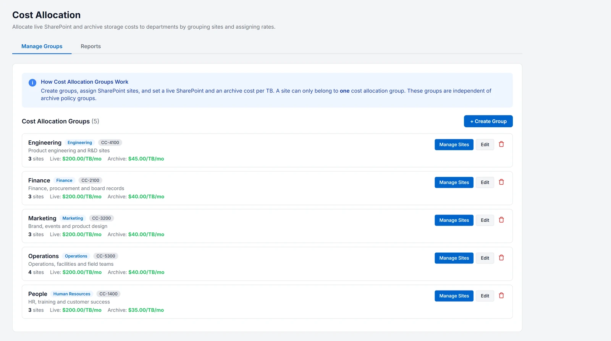The image size is (611, 341).
Task: Select the Manage Groups tab
Action: [42, 46]
